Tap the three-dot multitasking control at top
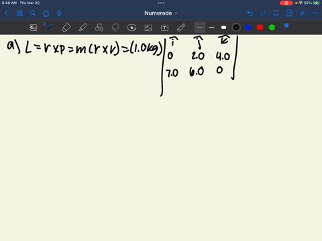Image resolution: width=322 pixels, height=241 pixels. 161,3
